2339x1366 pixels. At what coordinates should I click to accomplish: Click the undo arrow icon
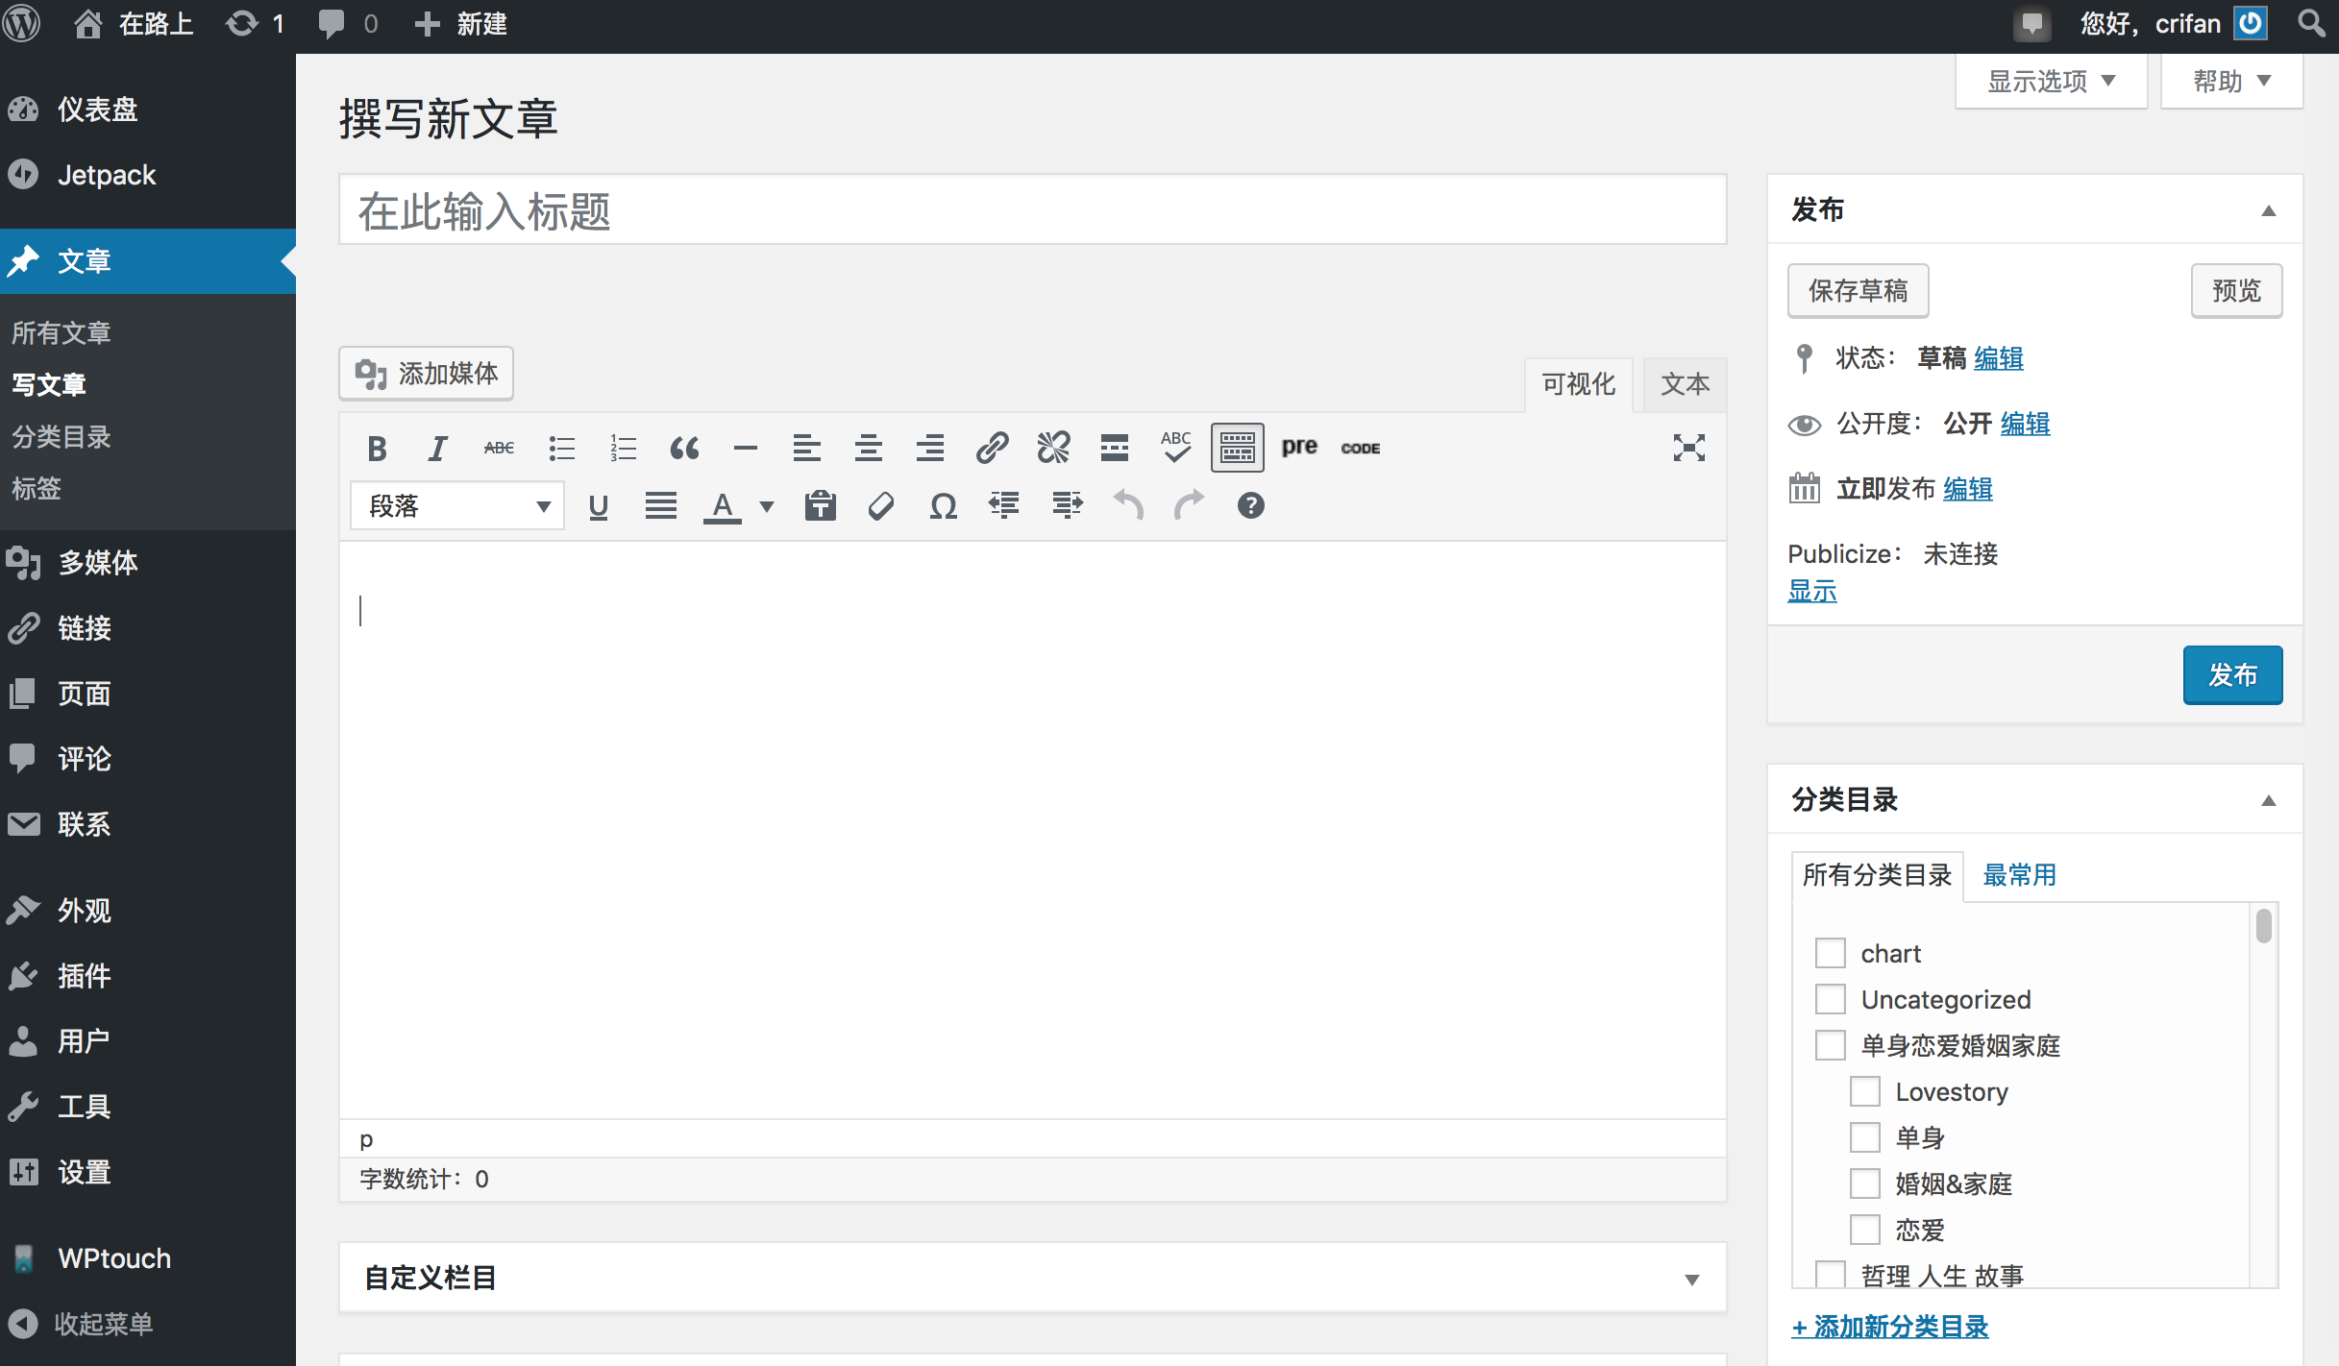[x=1128, y=505]
